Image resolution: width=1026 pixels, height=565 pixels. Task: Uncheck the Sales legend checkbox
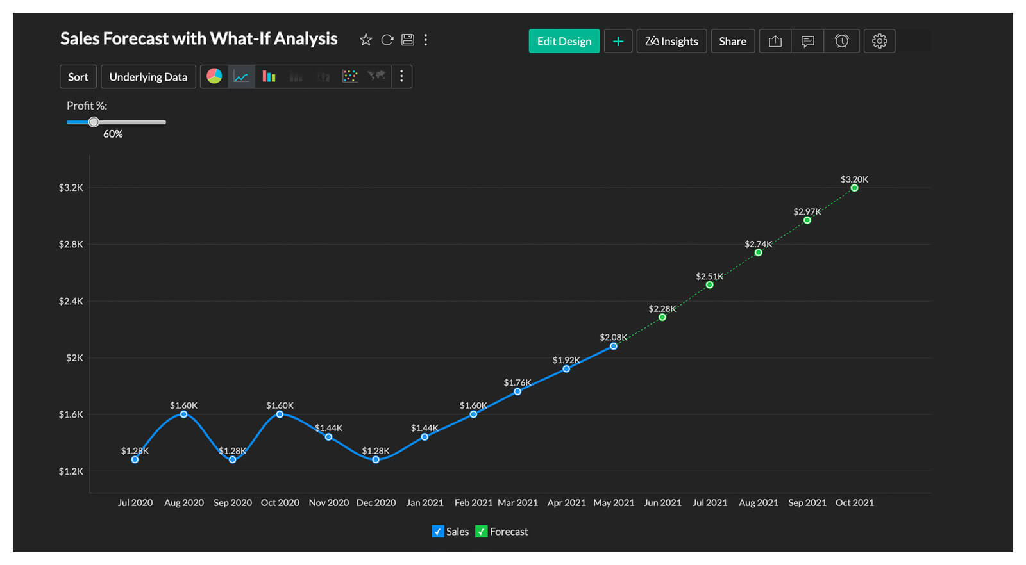coord(438,532)
